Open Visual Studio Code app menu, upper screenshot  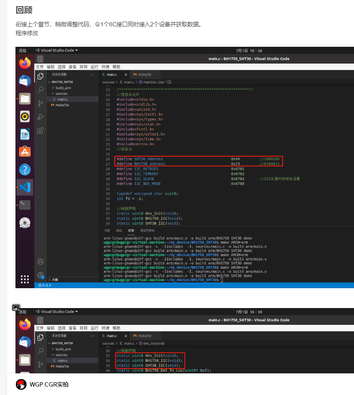pos(56,50)
